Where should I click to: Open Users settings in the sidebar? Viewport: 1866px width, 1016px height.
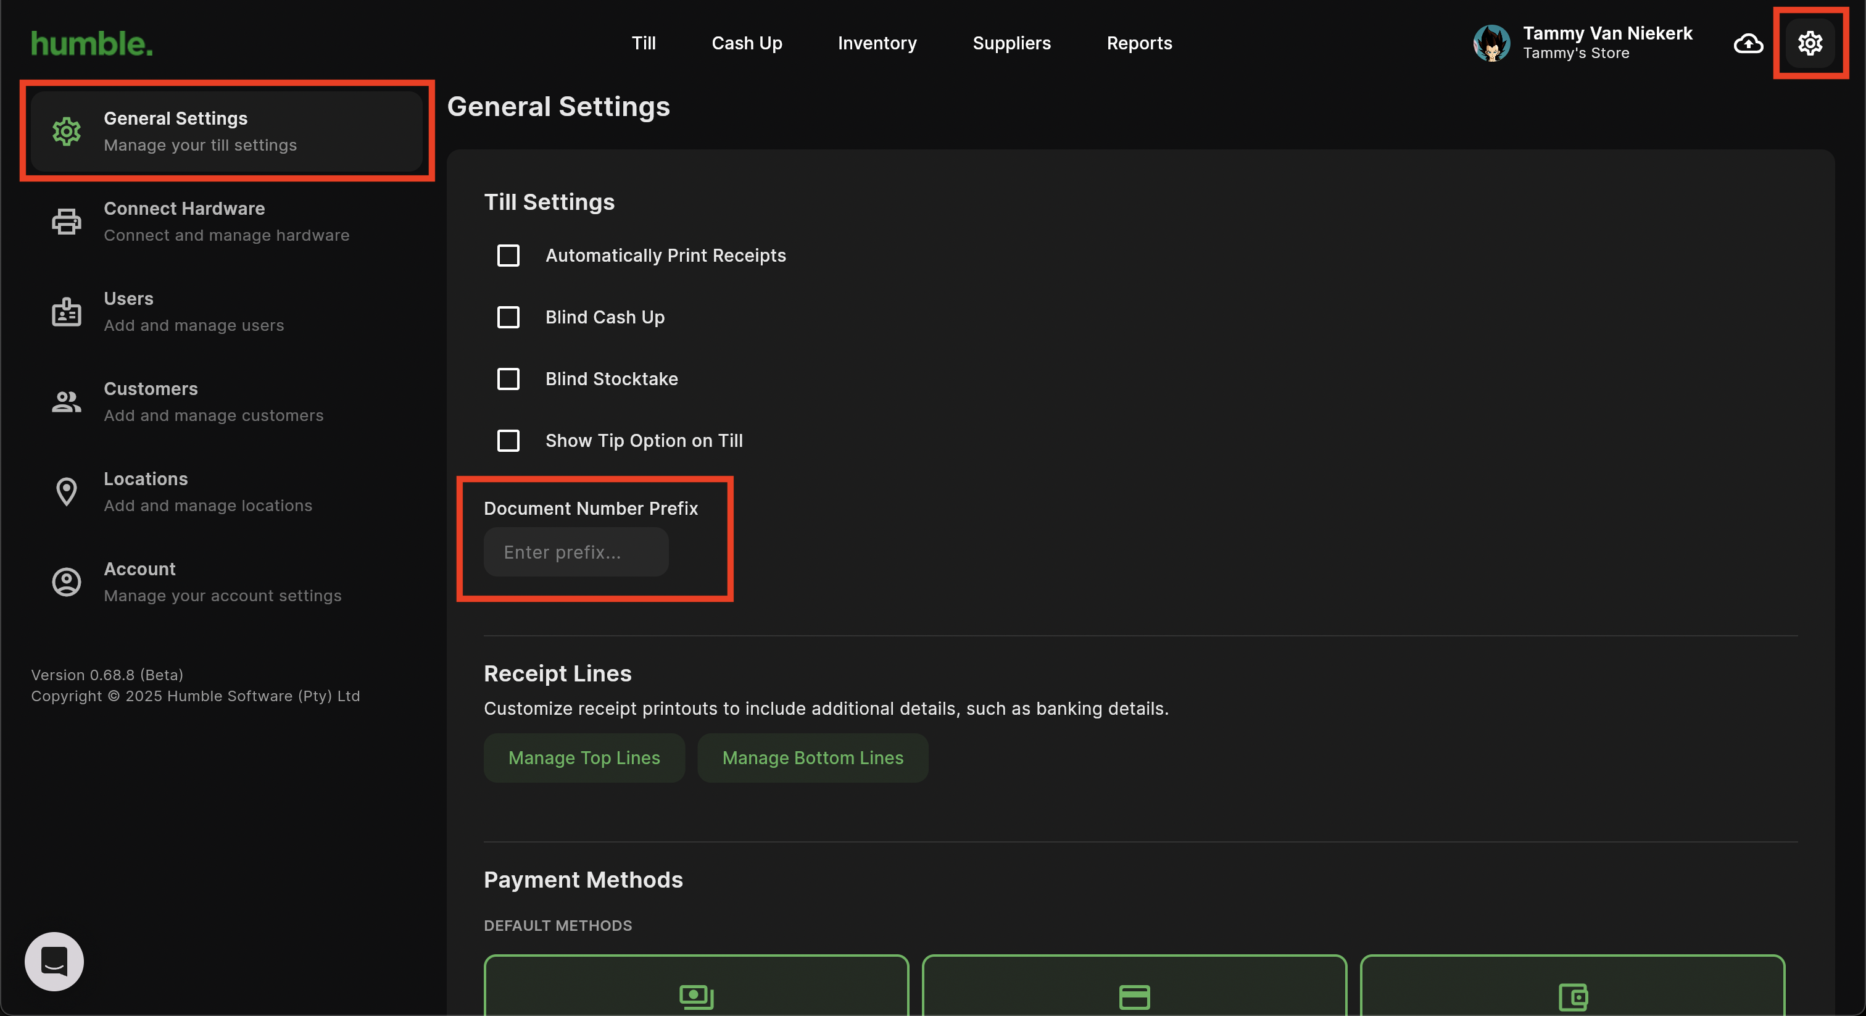226,312
